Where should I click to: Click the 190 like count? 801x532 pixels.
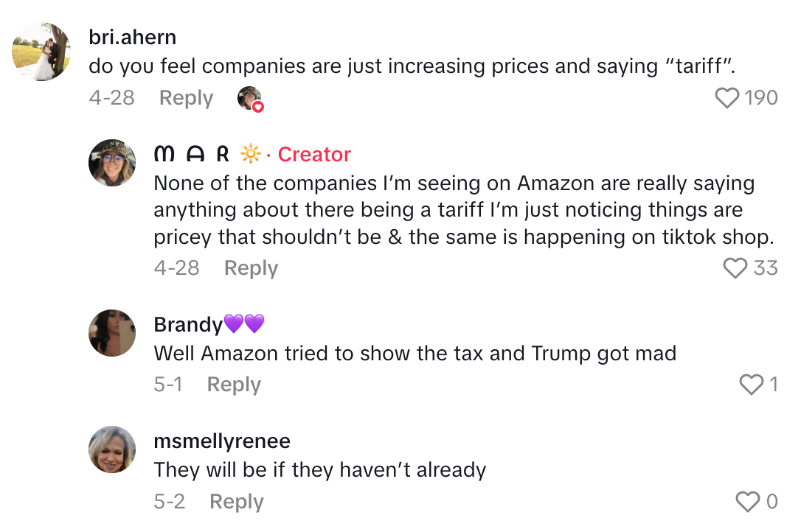coord(761,98)
